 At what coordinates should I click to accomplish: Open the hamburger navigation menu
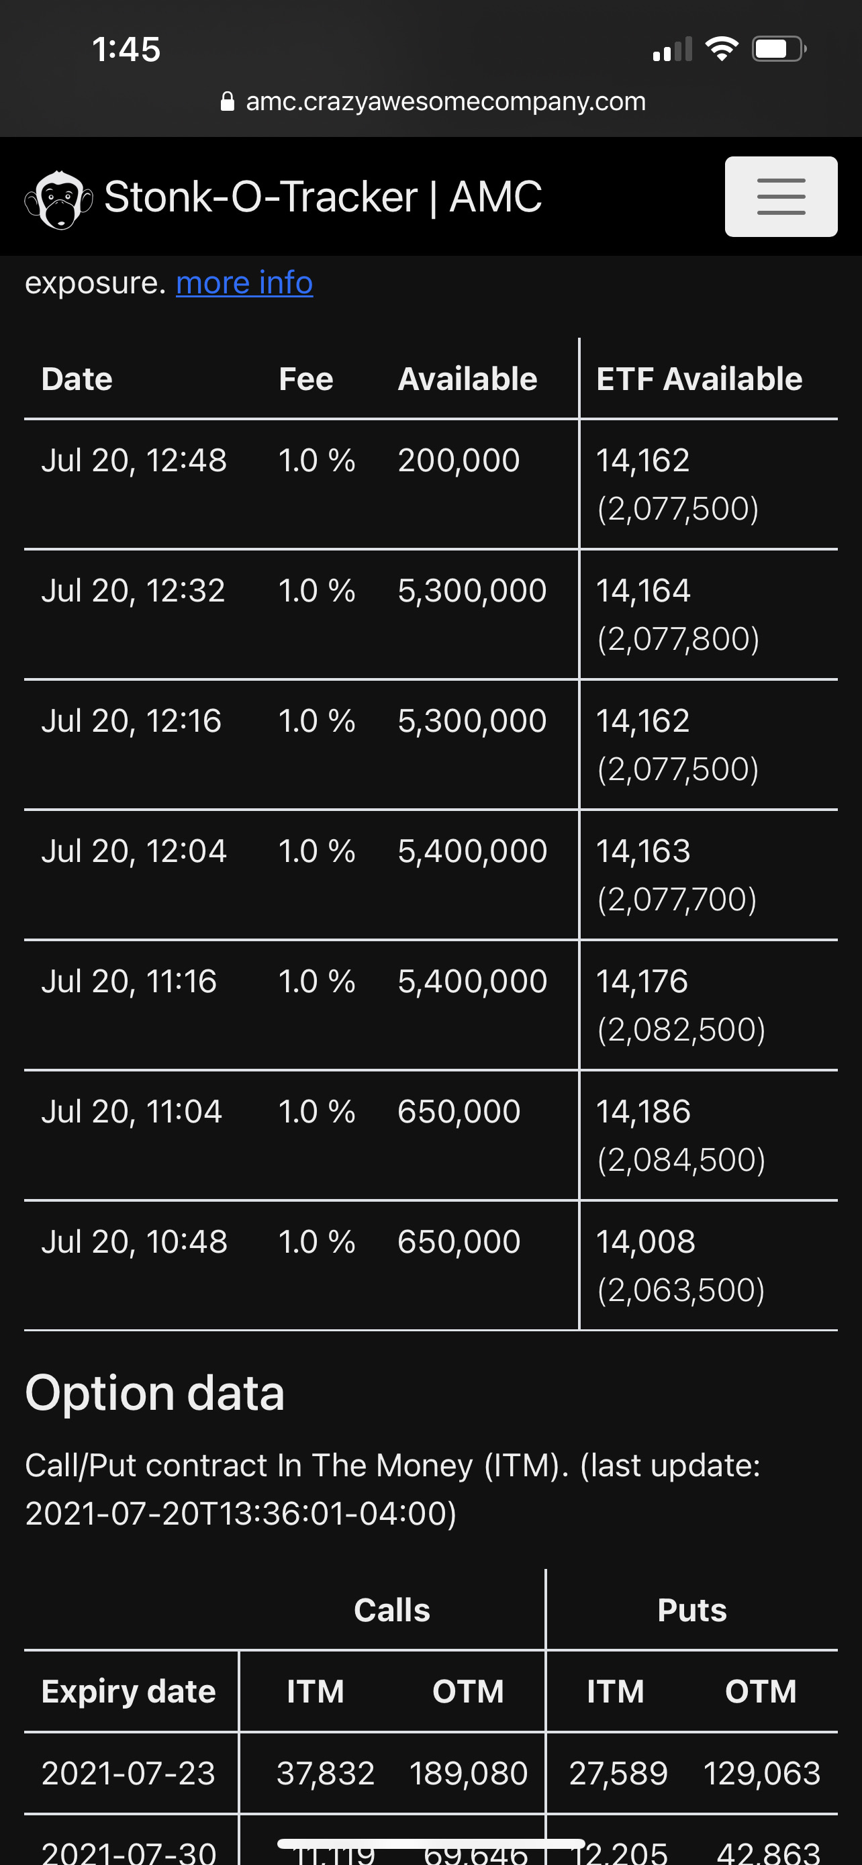(x=781, y=196)
